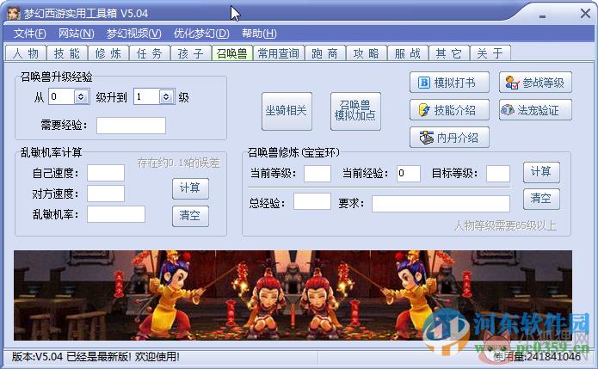
Task: Switch to the 其它 tab
Action: [x=449, y=53]
